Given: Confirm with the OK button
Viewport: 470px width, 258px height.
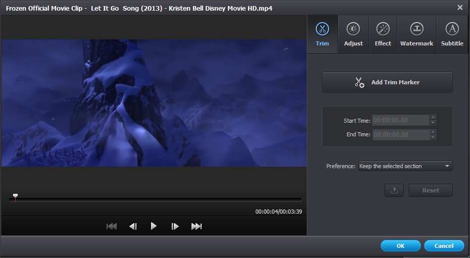Looking at the screenshot, I should click(x=400, y=246).
